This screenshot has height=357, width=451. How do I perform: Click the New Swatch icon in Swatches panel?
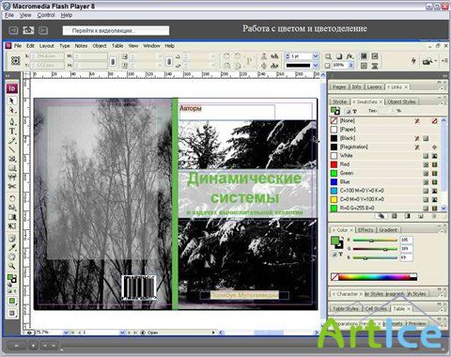(421, 216)
